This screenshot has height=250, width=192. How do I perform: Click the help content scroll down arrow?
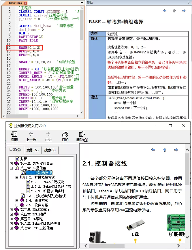pos(187,237)
